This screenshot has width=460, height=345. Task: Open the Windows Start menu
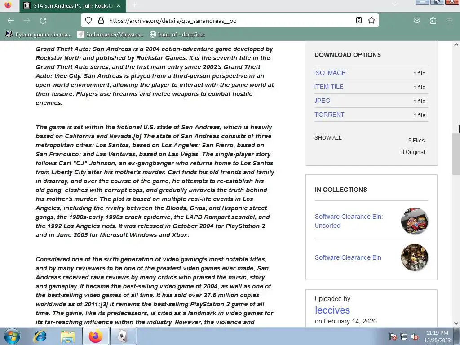(x=12, y=336)
